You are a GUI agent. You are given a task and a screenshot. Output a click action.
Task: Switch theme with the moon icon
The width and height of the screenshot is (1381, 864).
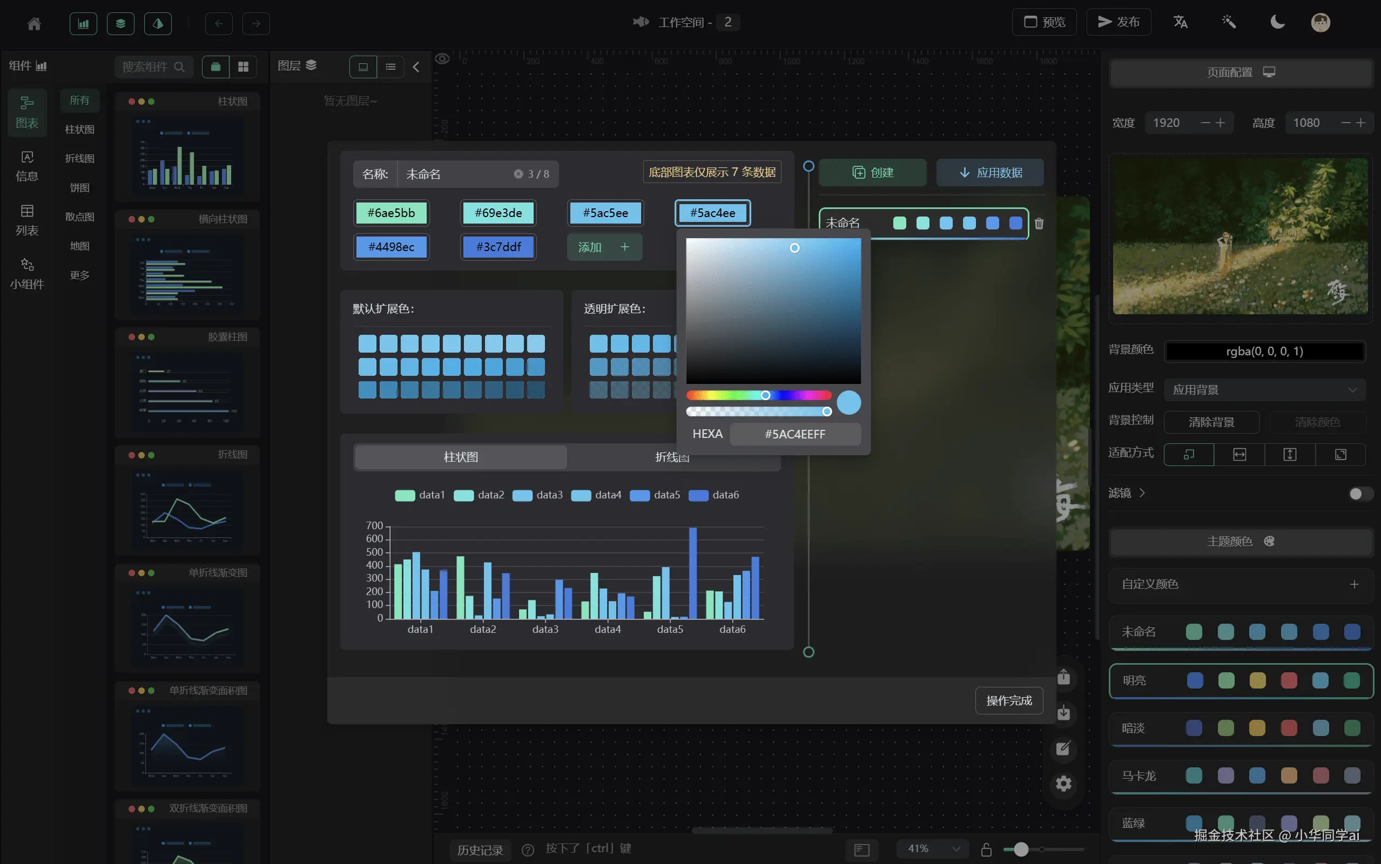pyautogui.click(x=1277, y=22)
